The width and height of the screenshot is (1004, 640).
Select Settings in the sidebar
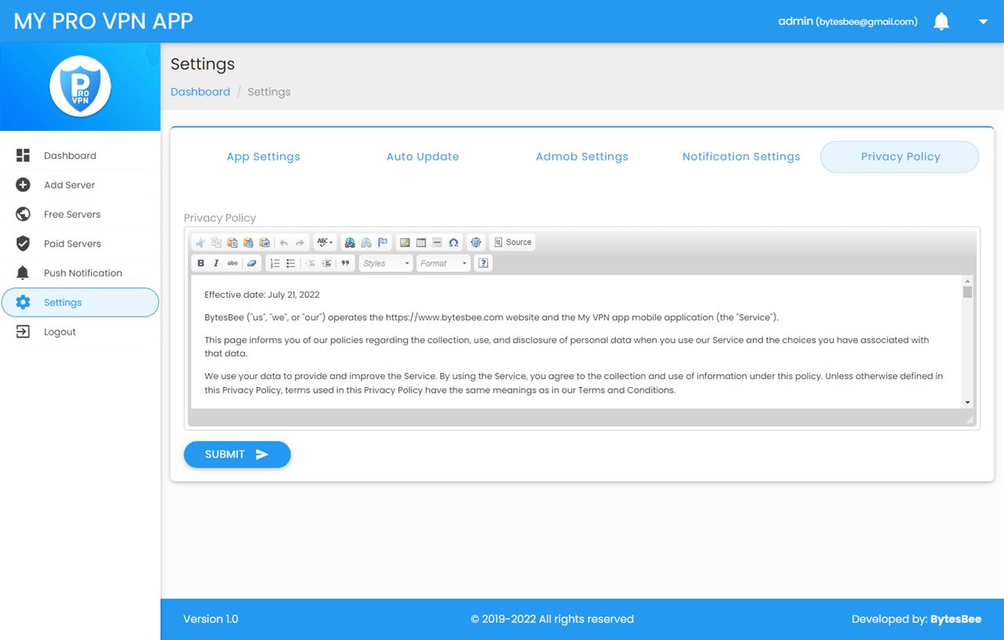click(80, 302)
